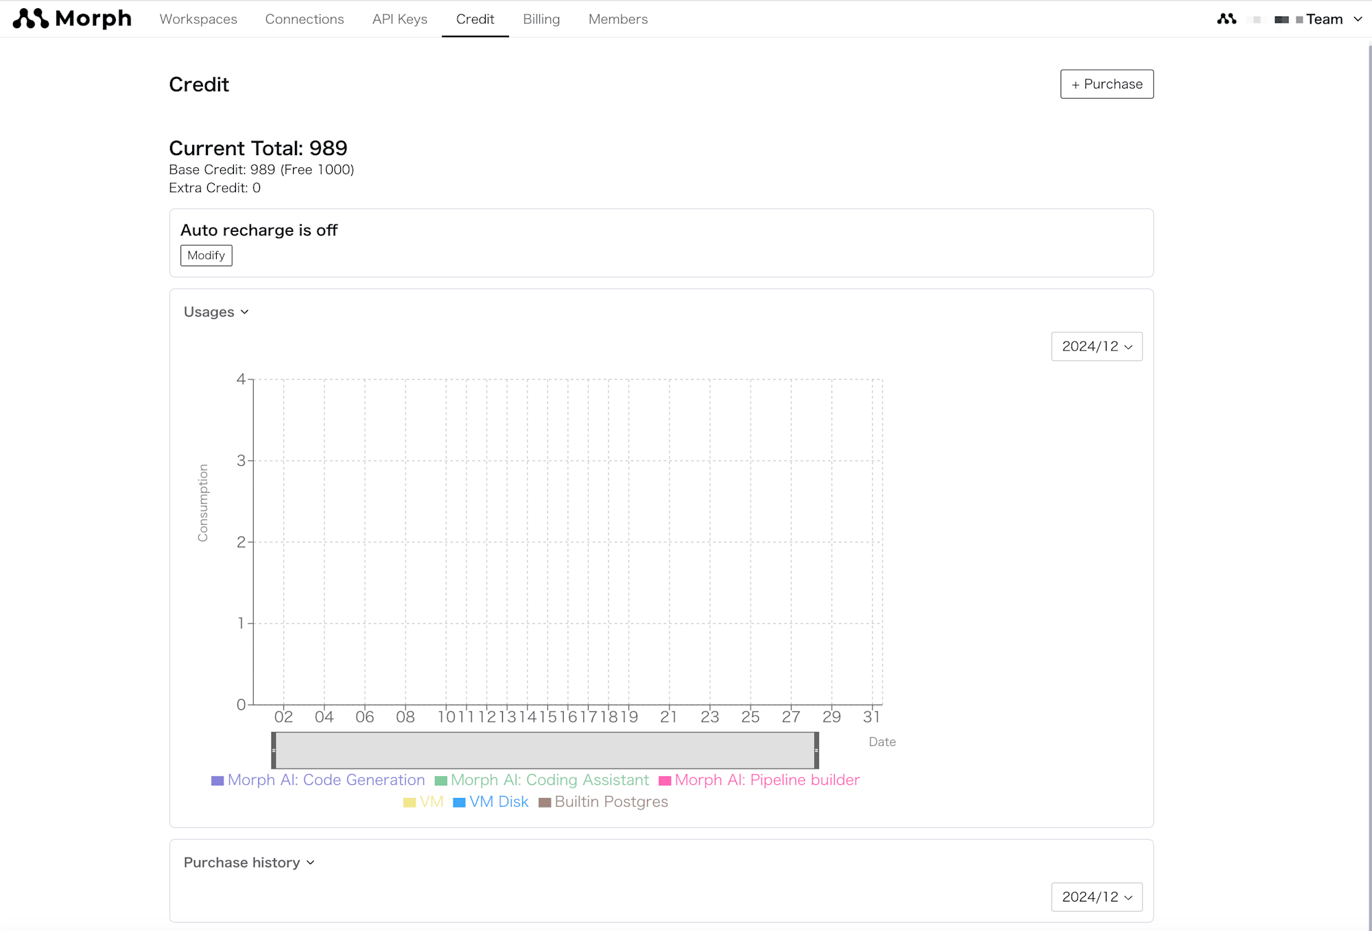Viewport: 1372px width, 931px height.
Task: Click the Purchase button
Action: [1107, 84]
